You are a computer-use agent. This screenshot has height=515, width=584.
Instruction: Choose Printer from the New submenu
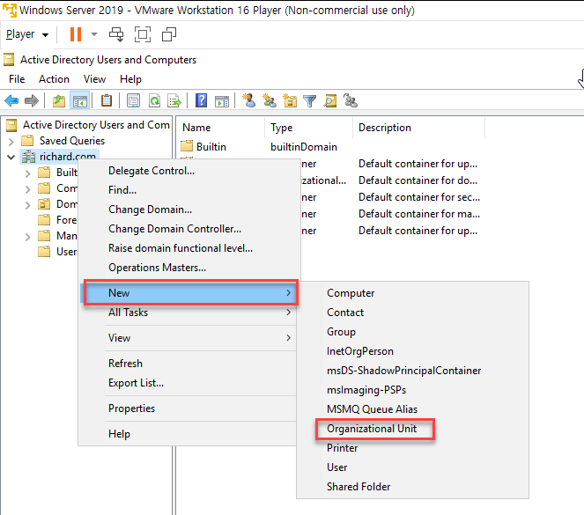pyautogui.click(x=412, y=447)
